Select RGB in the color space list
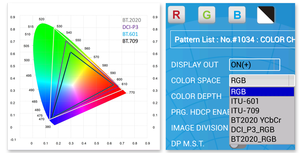307x153 pixels. (x=262, y=92)
